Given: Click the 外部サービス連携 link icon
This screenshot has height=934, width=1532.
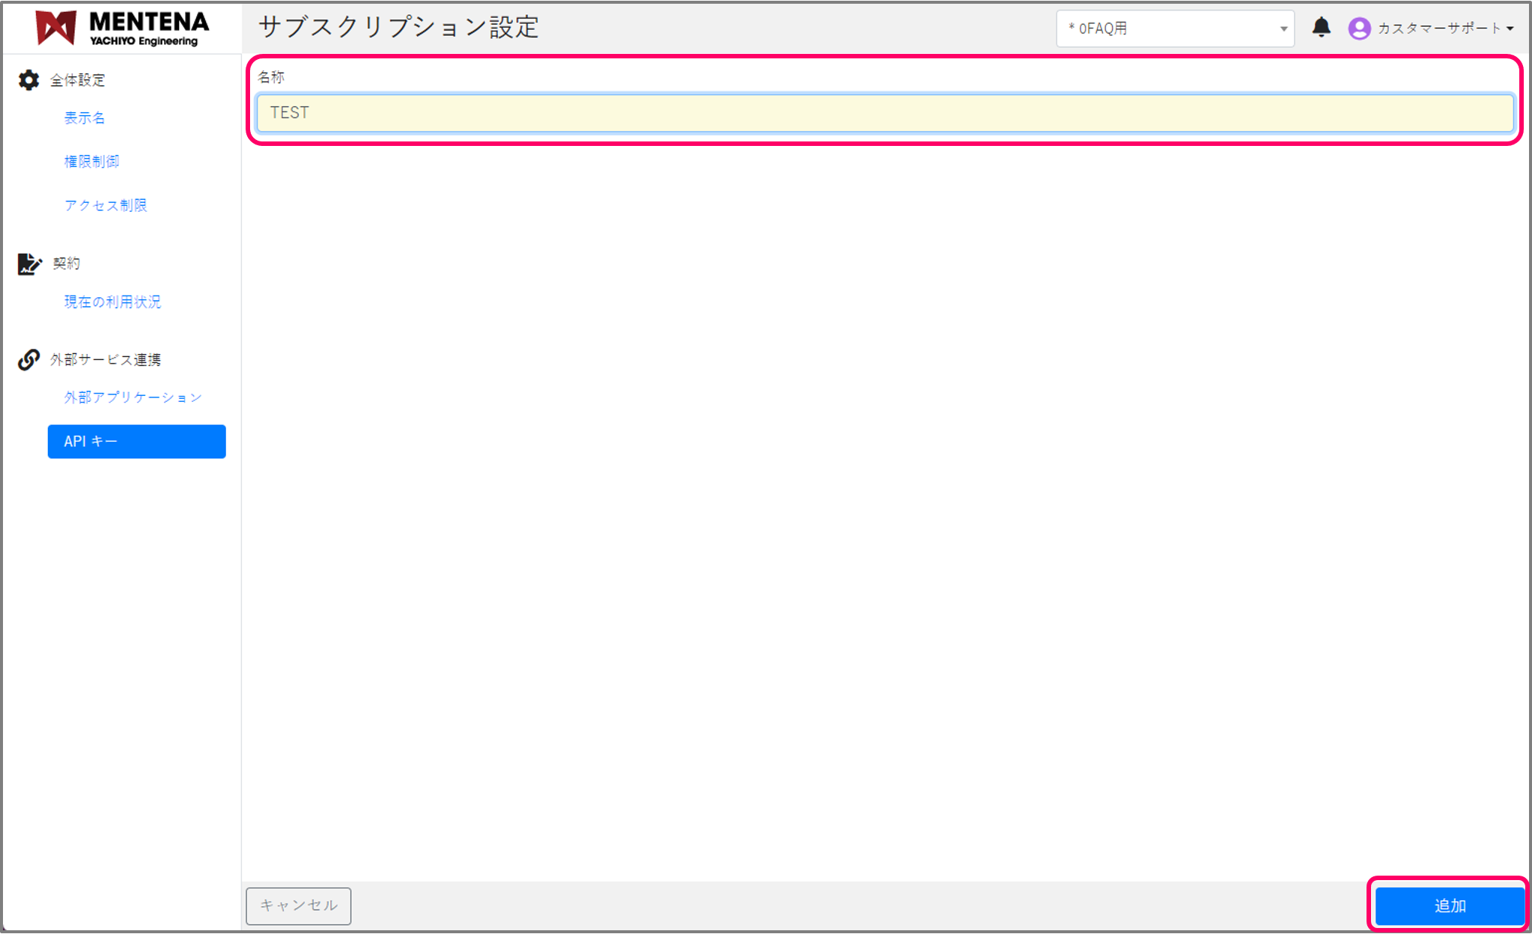Looking at the screenshot, I should (x=28, y=359).
